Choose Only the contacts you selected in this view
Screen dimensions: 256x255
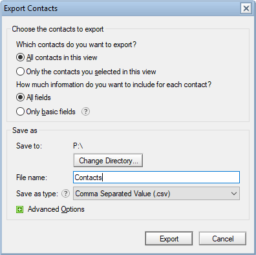pos(20,72)
